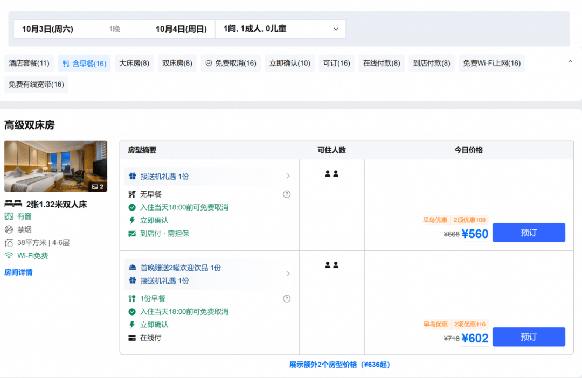Screen dimensions: 582x378
Task: Enable the 立即确认(10) filter
Action: 290,63
